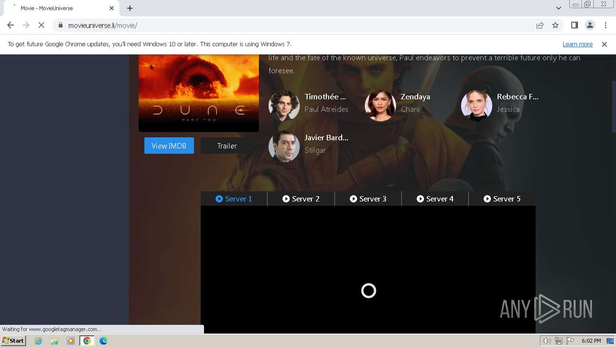Click Chrome taskbar icon
Viewport: 616px width, 347px height.
tap(87, 341)
